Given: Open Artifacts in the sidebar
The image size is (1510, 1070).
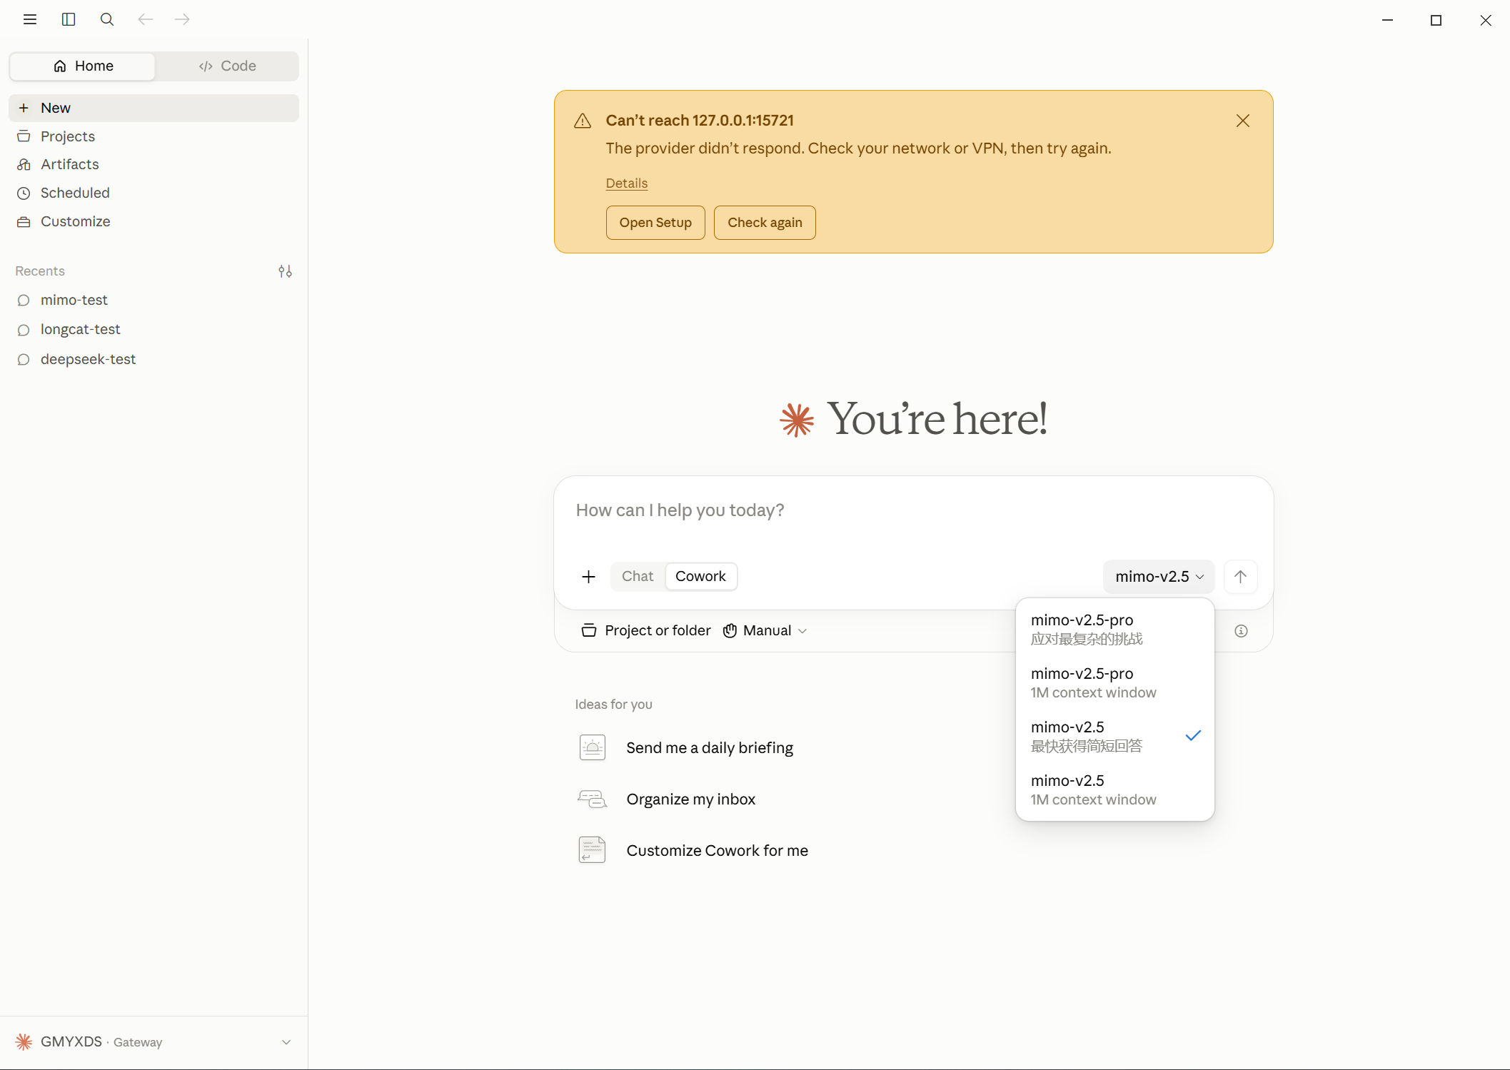Looking at the screenshot, I should coord(153,164).
